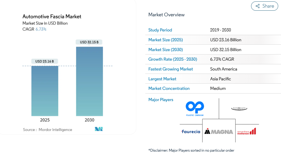Click the 2025 market size bar

pyautogui.click(x=45, y=91)
